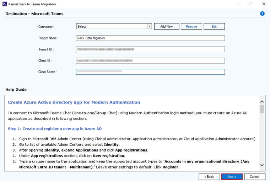The height and width of the screenshot is (181, 270).
Task: Click the help guide scrollbar thumb
Action: pyautogui.click(x=262, y=109)
